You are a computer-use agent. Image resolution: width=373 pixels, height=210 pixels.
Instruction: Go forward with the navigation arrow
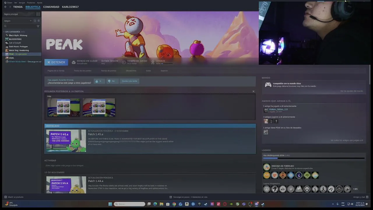tap(10, 7)
